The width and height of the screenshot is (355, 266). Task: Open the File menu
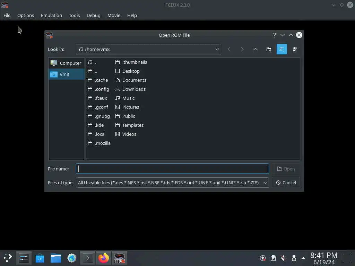tap(7, 15)
